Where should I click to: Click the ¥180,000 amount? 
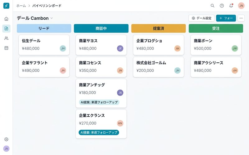pos(87,93)
